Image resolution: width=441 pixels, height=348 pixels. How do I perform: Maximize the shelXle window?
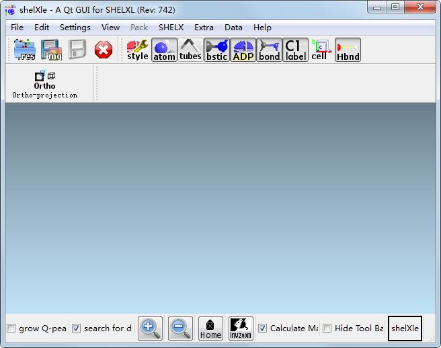coord(395,7)
